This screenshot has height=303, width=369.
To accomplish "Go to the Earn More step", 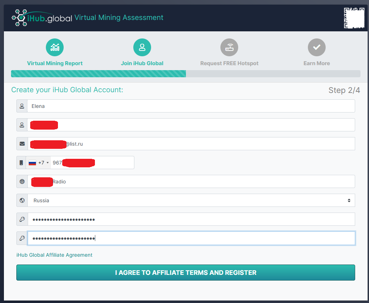I will click(x=317, y=63).
